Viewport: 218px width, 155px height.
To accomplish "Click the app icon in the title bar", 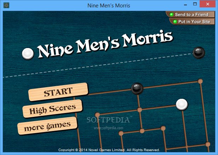I will point(6,5).
